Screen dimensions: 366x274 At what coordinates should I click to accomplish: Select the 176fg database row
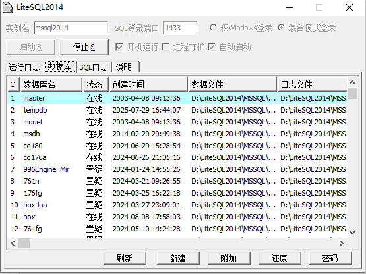click(177, 194)
